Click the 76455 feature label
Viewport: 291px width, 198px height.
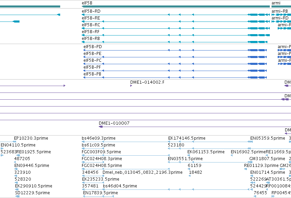[260, 193]
